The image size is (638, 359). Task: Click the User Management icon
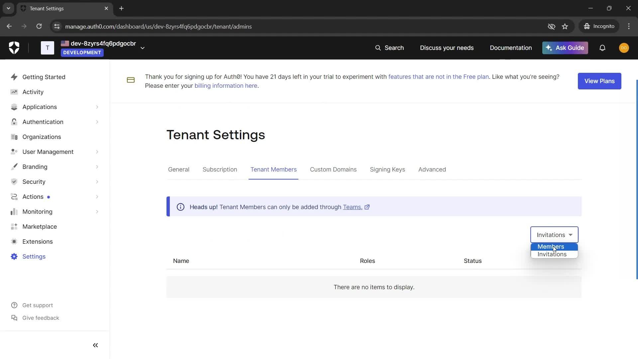click(x=14, y=152)
